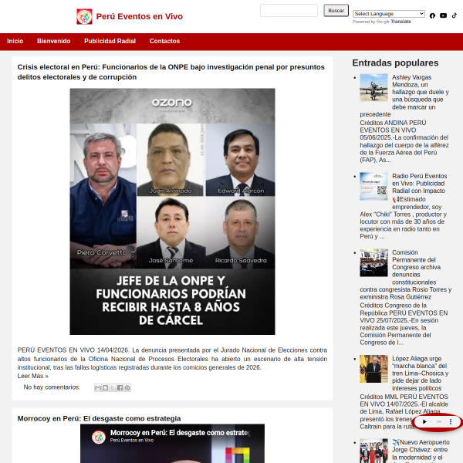Open the Radio Perú Eventos en Vivo publicidad entry
The image size is (463, 463).
(x=419, y=184)
